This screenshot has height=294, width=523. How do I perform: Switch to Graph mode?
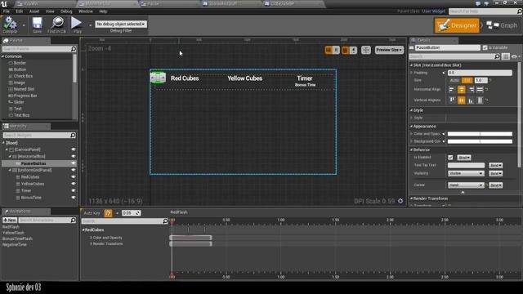click(501, 25)
